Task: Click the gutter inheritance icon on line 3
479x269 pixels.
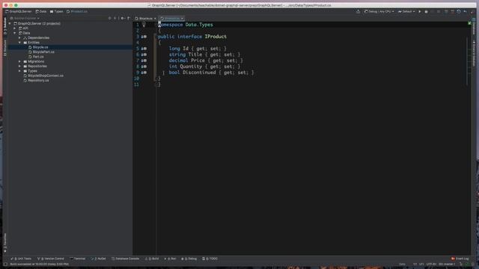Action: coord(144,37)
